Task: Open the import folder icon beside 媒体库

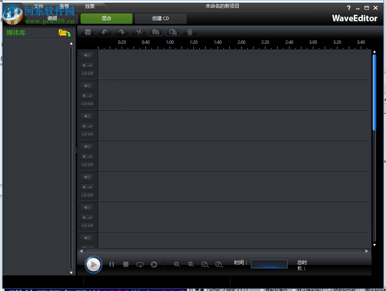Action: click(x=64, y=33)
